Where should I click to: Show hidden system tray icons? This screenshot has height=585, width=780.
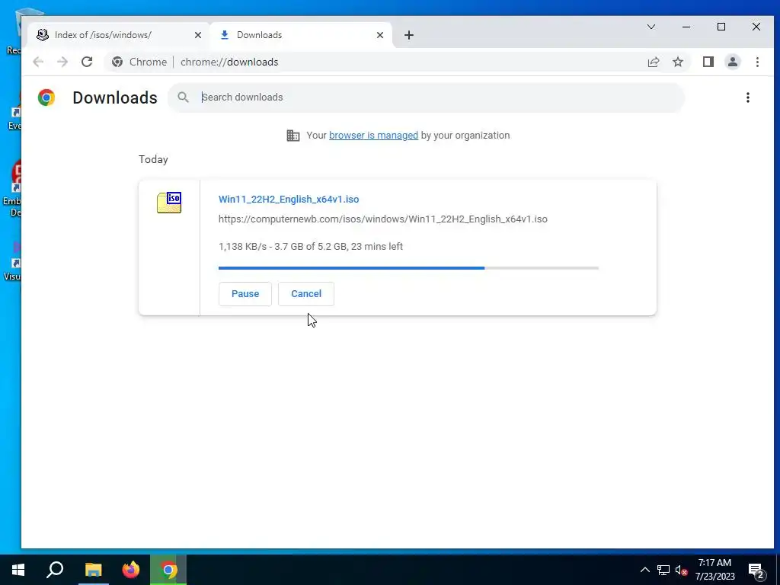644,570
